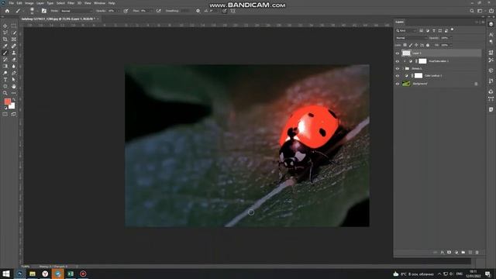Open Excel from the taskbar
496x279 pixels.
tap(71, 274)
